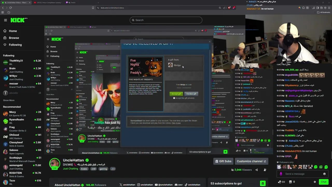Click the Send a message chat input

(x=302, y=174)
